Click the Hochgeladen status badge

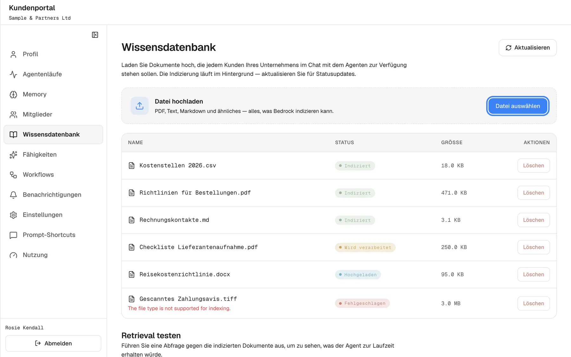(x=358, y=275)
